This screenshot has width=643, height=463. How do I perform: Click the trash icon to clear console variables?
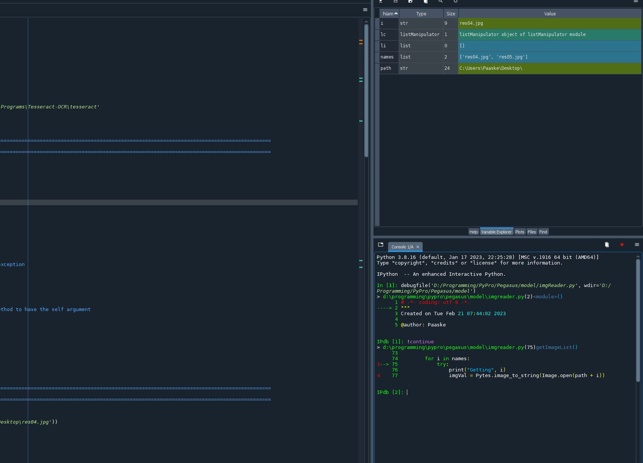pyautogui.click(x=607, y=245)
